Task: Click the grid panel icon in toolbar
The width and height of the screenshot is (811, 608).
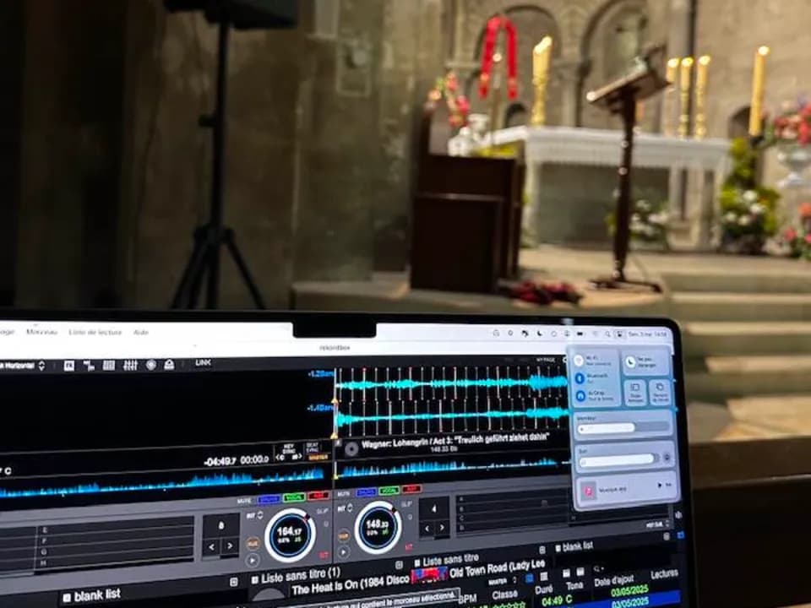Action: (x=109, y=366)
